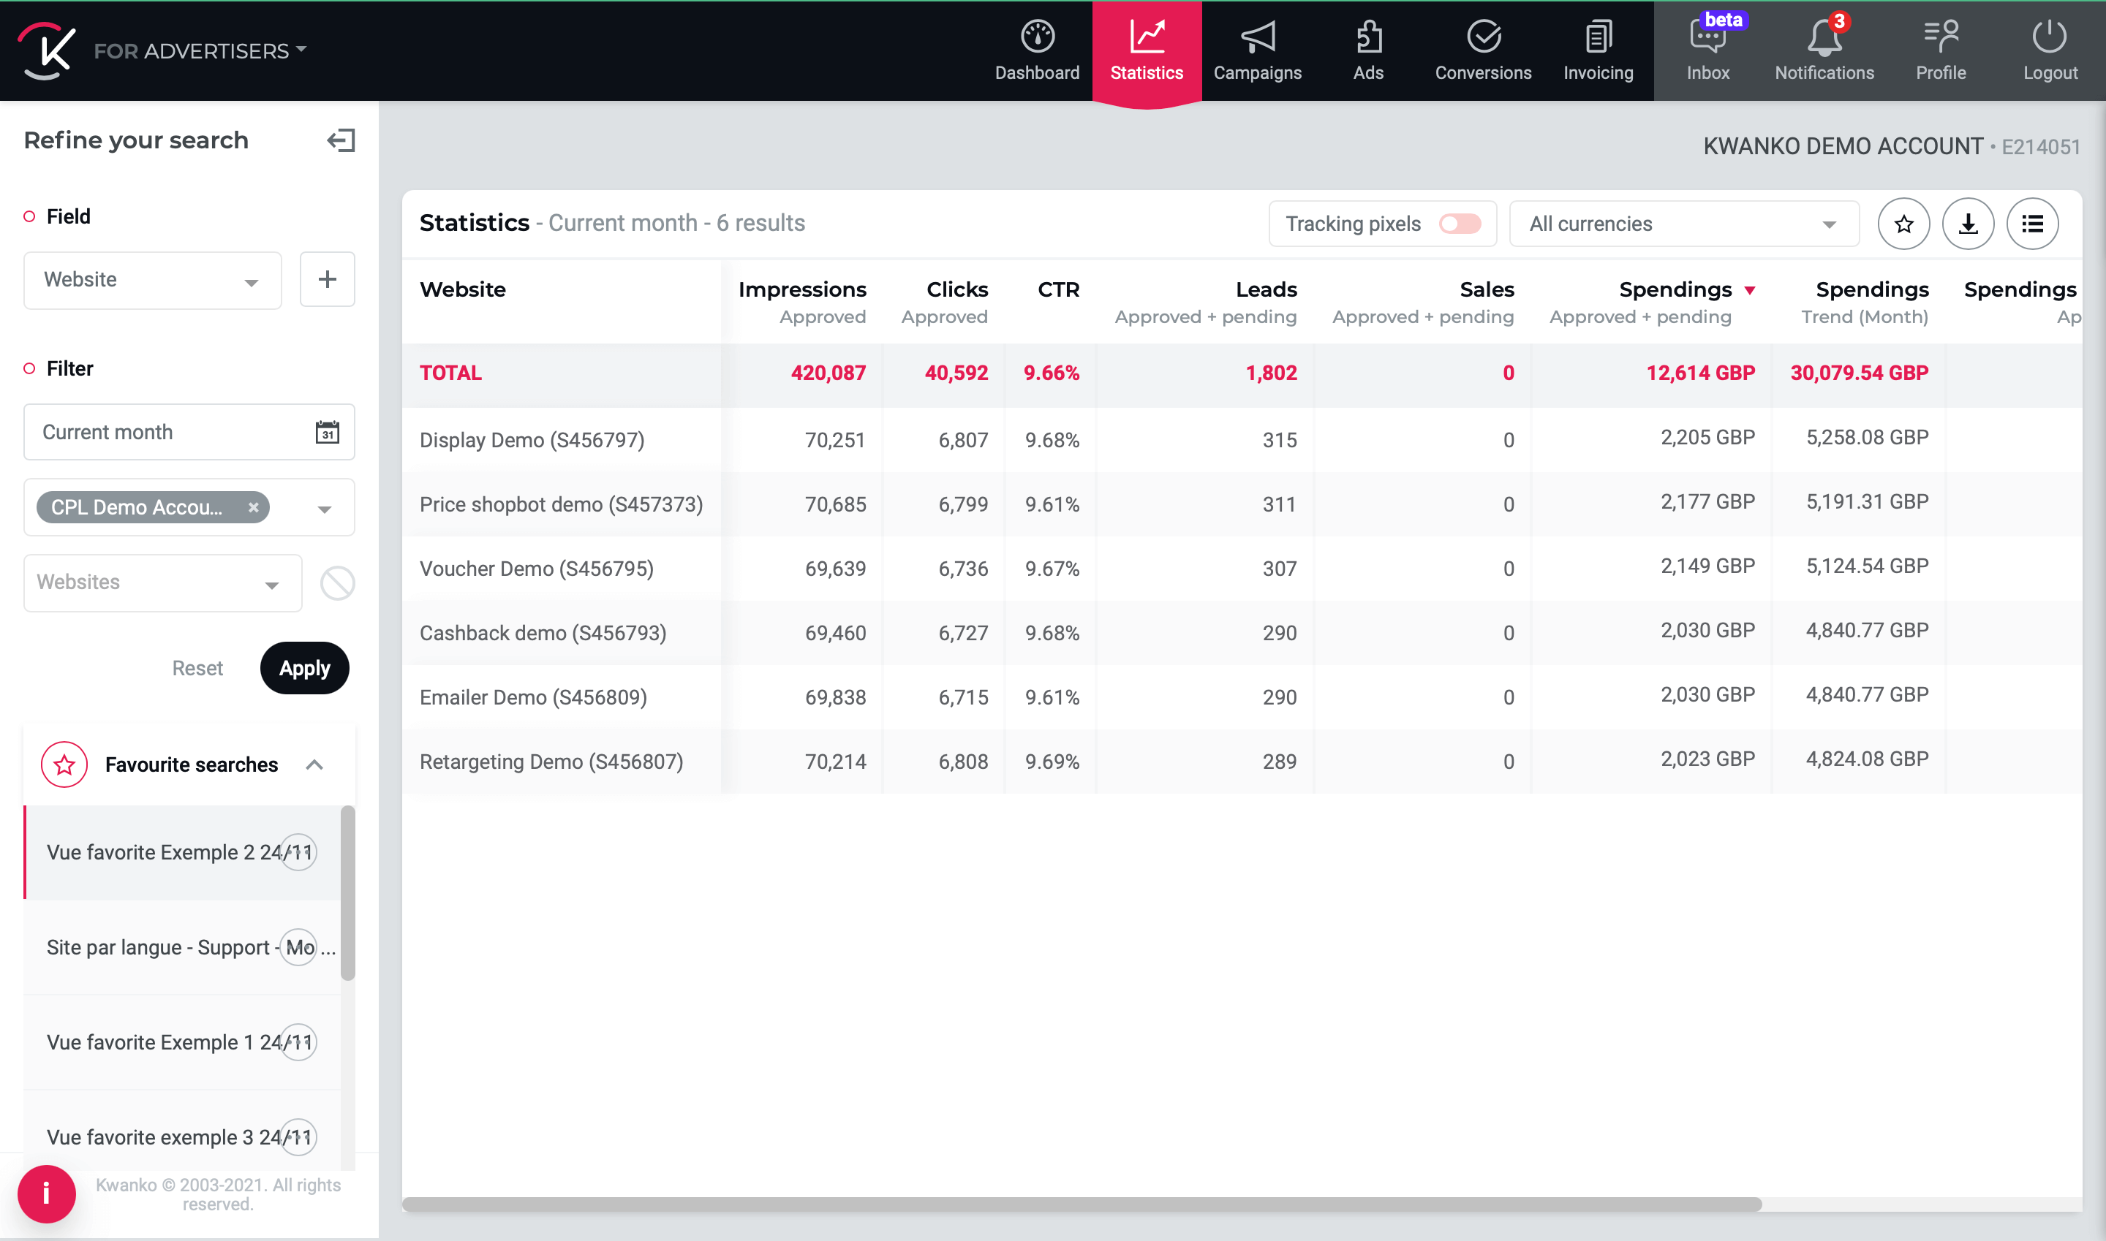
Task: Open the Invoicing section
Action: [x=1598, y=50]
